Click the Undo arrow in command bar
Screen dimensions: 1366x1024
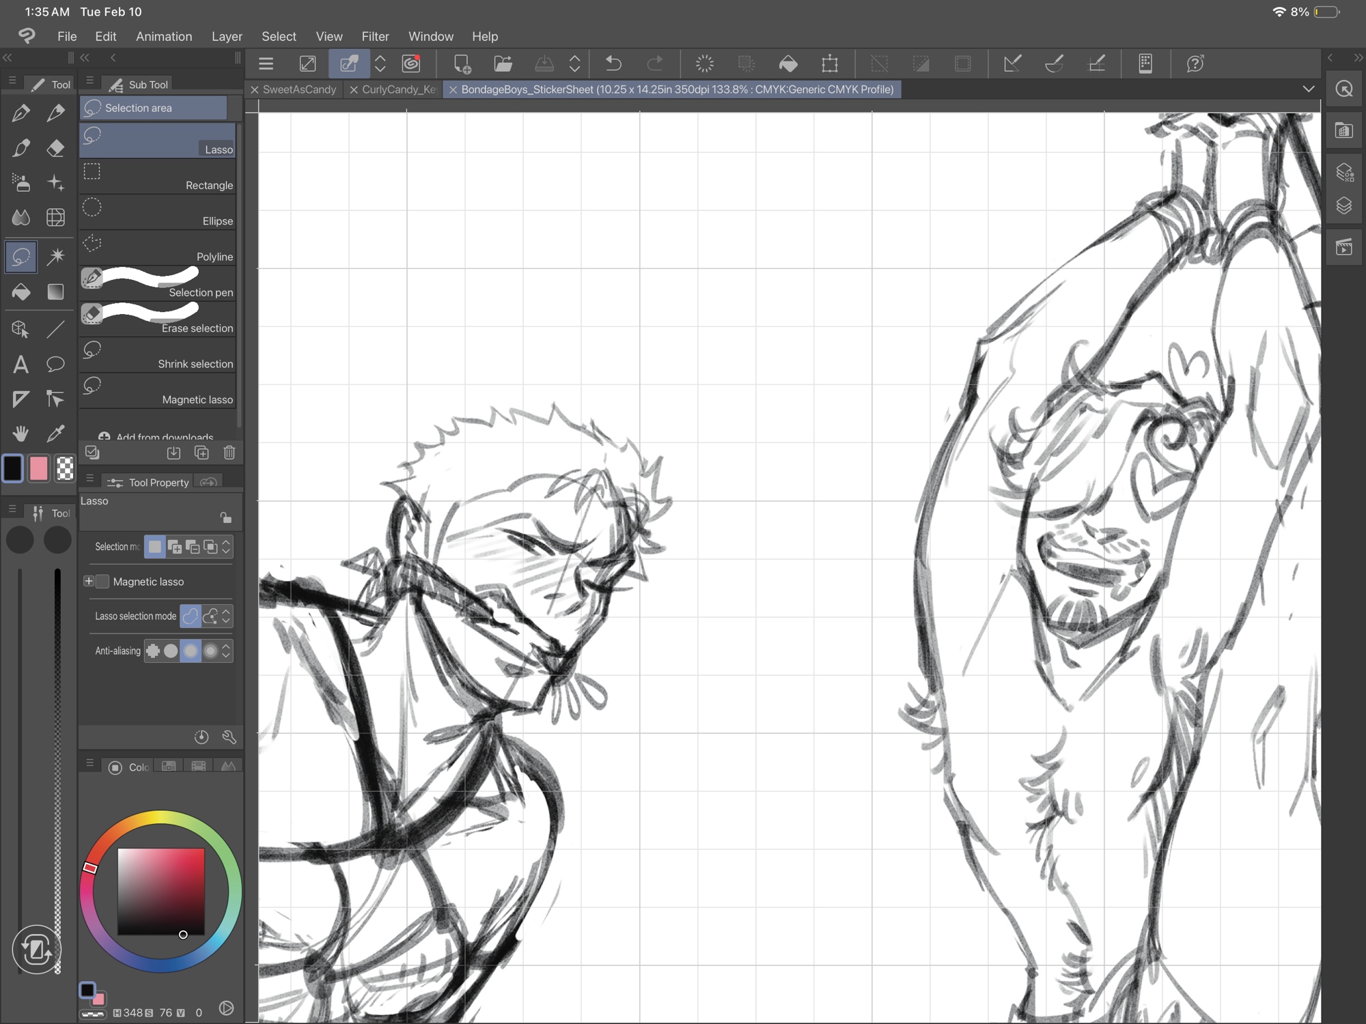click(613, 64)
